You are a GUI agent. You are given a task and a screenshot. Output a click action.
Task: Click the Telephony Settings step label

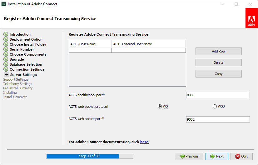(17, 84)
